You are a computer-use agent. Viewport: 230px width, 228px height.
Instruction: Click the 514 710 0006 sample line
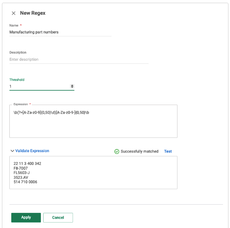(x=25, y=182)
